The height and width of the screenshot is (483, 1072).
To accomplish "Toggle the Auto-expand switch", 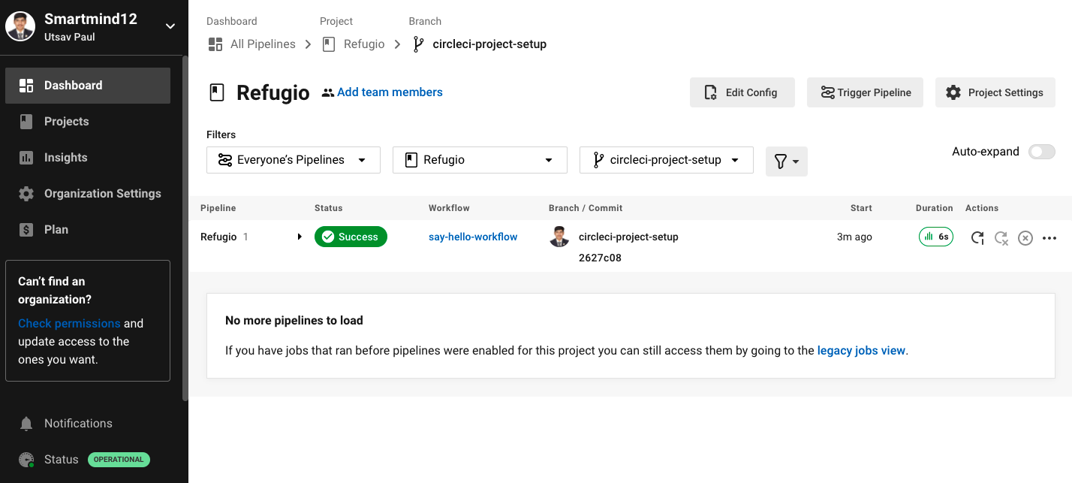I will [x=1042, y=152].
